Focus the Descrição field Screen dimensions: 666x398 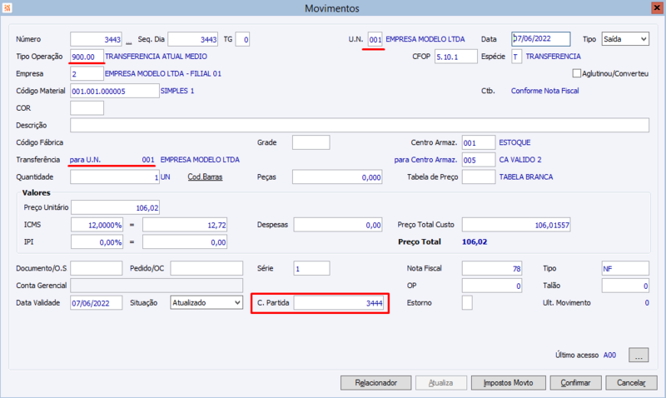(360, 125)
